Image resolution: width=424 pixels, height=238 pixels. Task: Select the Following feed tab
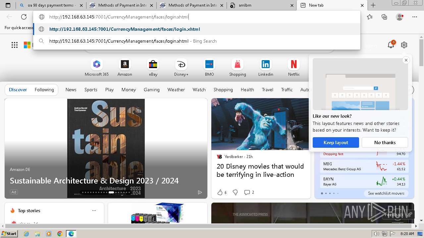point(44,90)
